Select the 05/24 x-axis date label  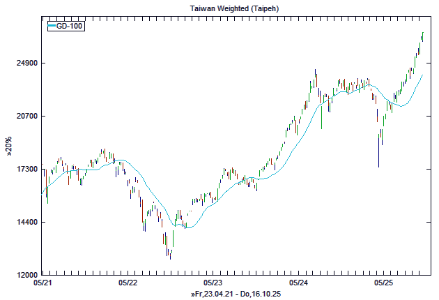[x=298, y=283]
